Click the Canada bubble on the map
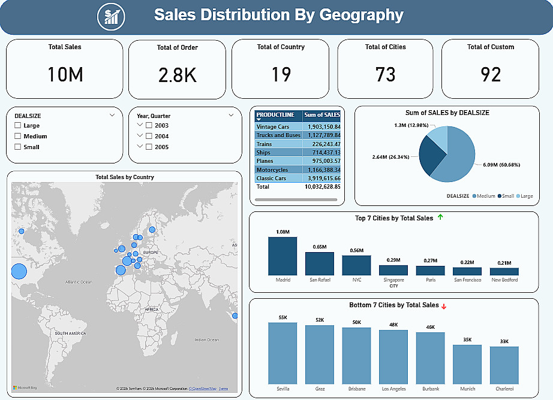Viewport: 553px width, 400px height. (21, 231)
